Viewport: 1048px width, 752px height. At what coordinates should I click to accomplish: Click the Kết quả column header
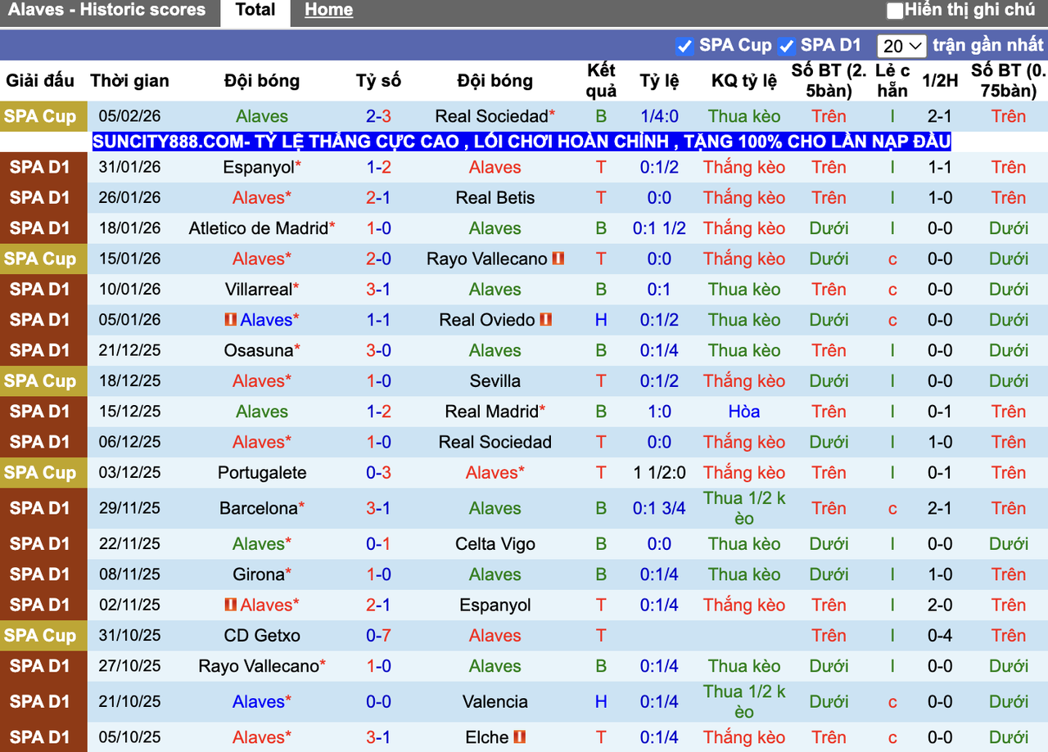click(x=601, y=80)
